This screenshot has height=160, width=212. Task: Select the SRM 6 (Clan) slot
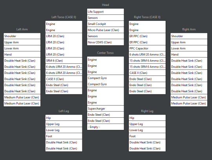pos(64,61)
